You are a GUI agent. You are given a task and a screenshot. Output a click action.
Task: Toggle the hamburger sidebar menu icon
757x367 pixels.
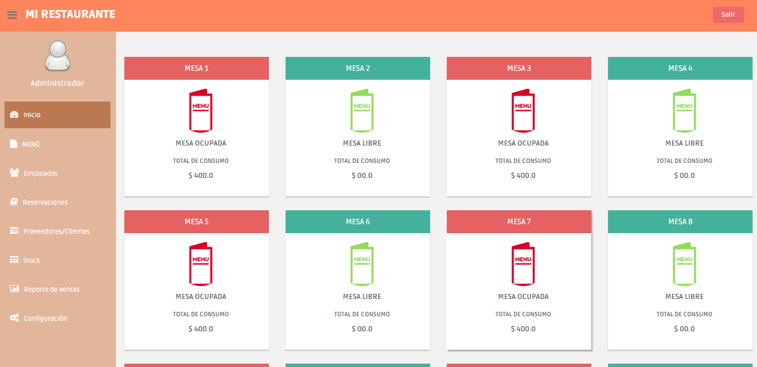tap(12, 15)
